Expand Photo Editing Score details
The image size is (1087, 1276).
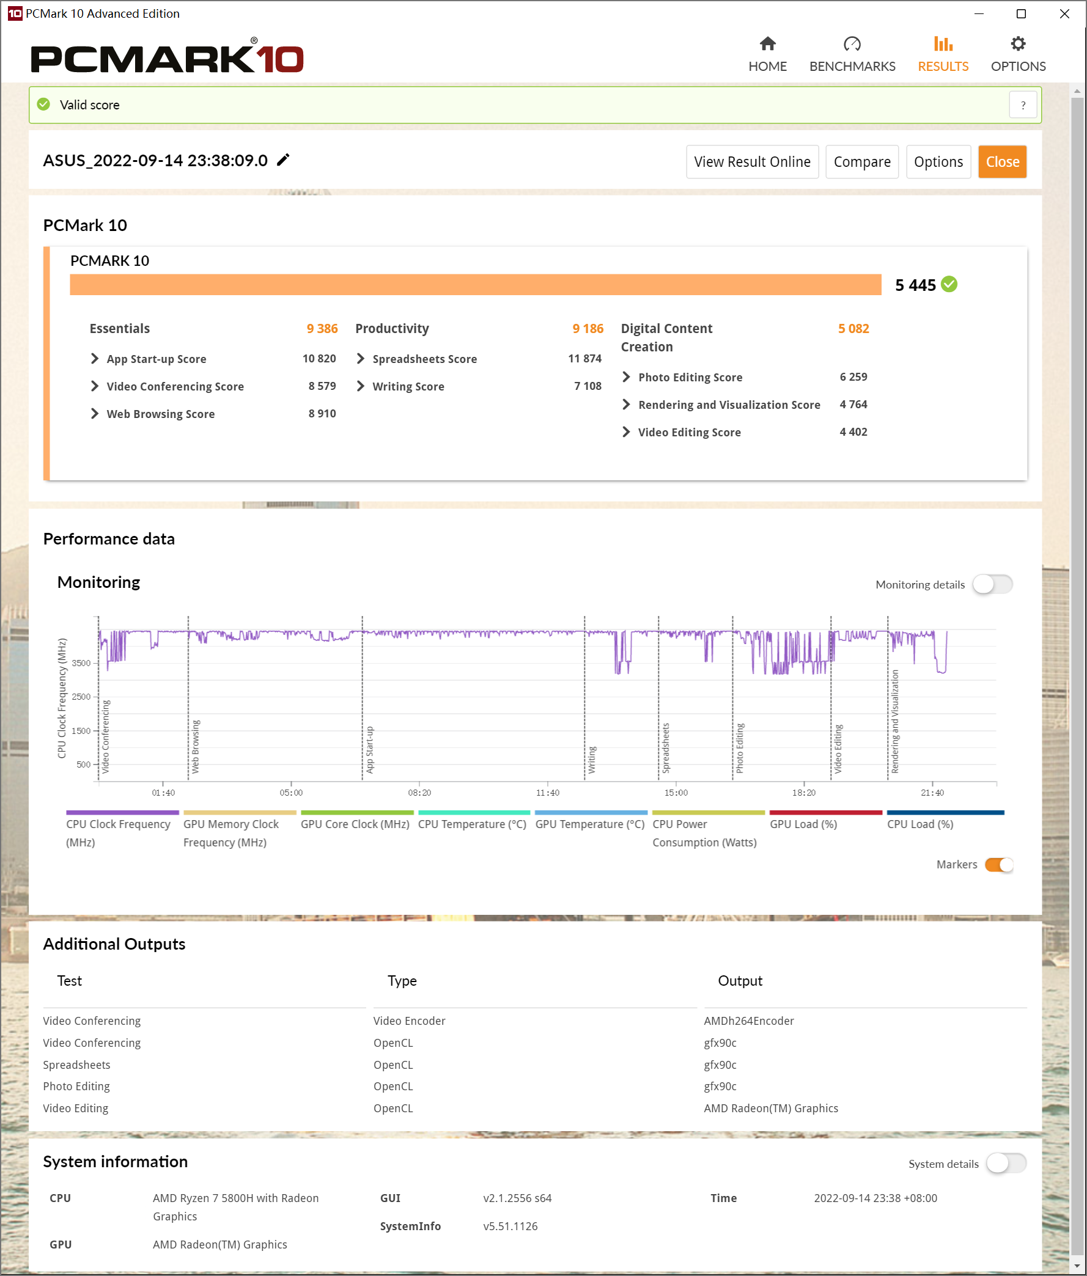[626, 376]
